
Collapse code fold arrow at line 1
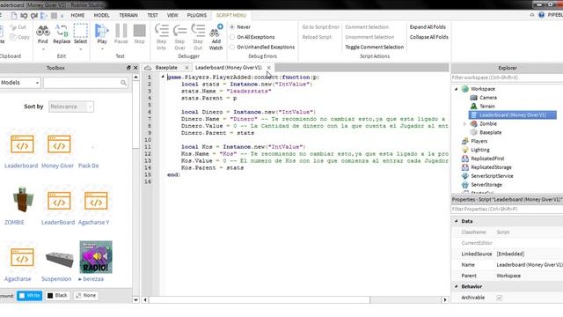coord(163,77)
